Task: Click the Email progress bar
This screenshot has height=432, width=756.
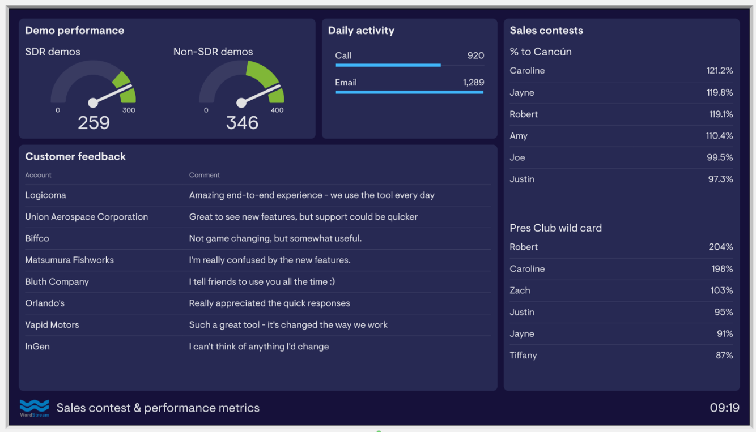Action: coord(409,91)
